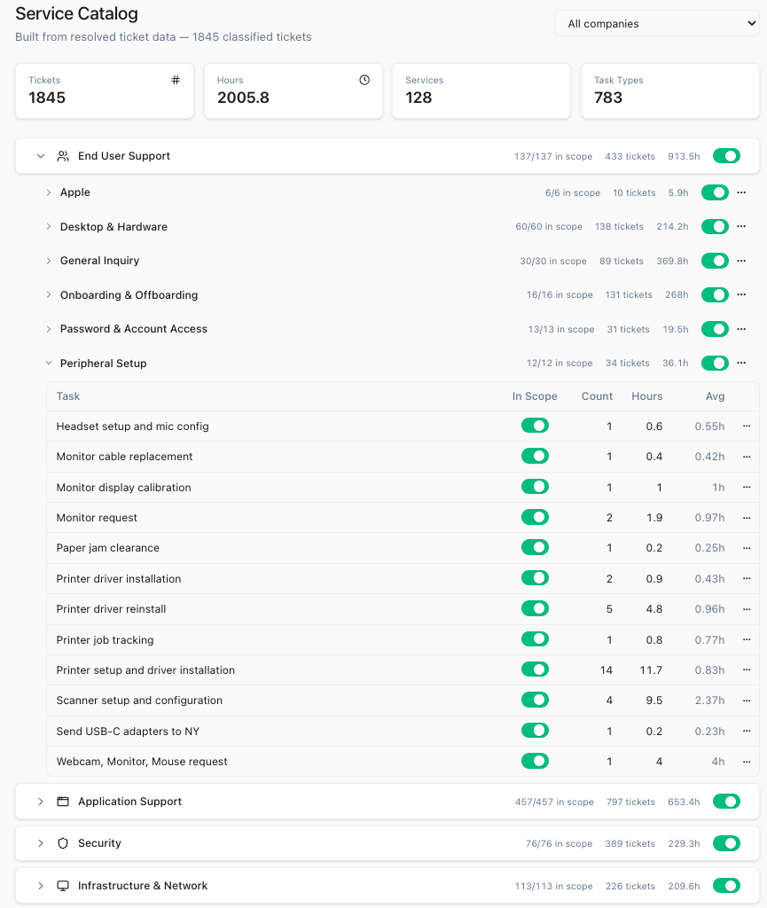
Task: Open options menu for Scanner setup and configuration
Action: pyautogui.click(x=747, y=701)
